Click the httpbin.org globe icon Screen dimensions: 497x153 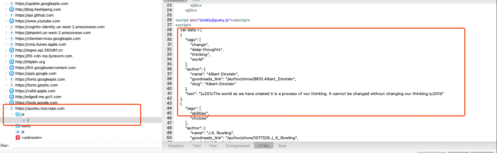tap(12, 62)
